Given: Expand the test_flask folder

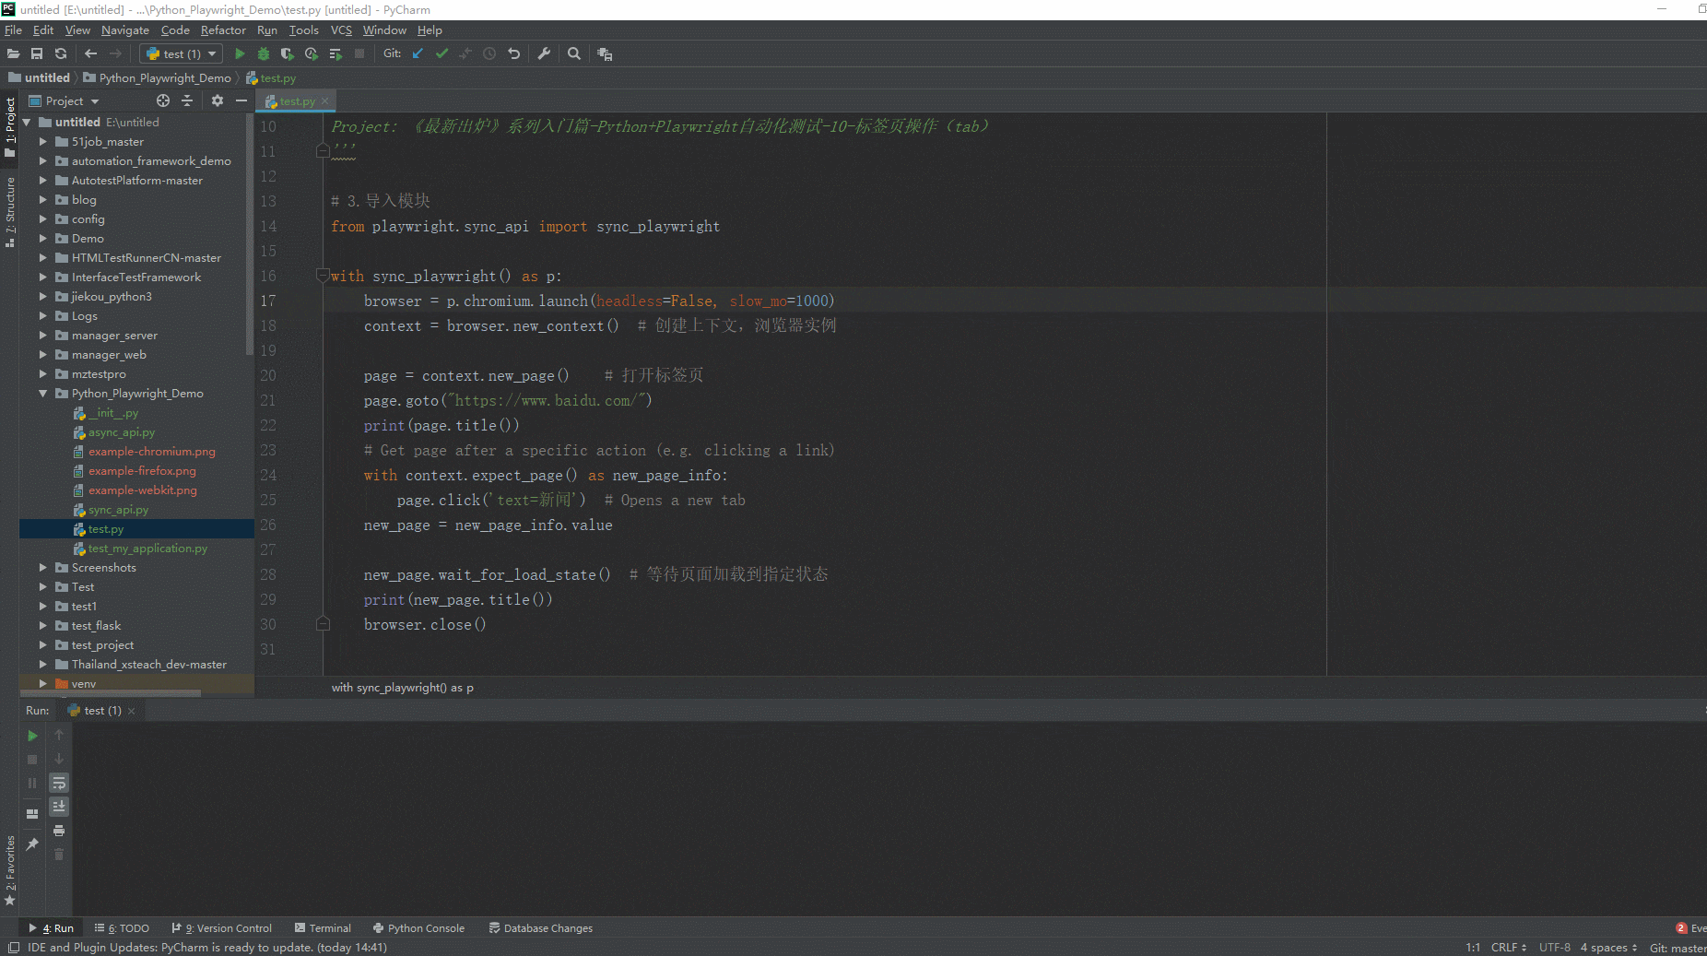Looking at the screenshot, I should coord(42,625).
